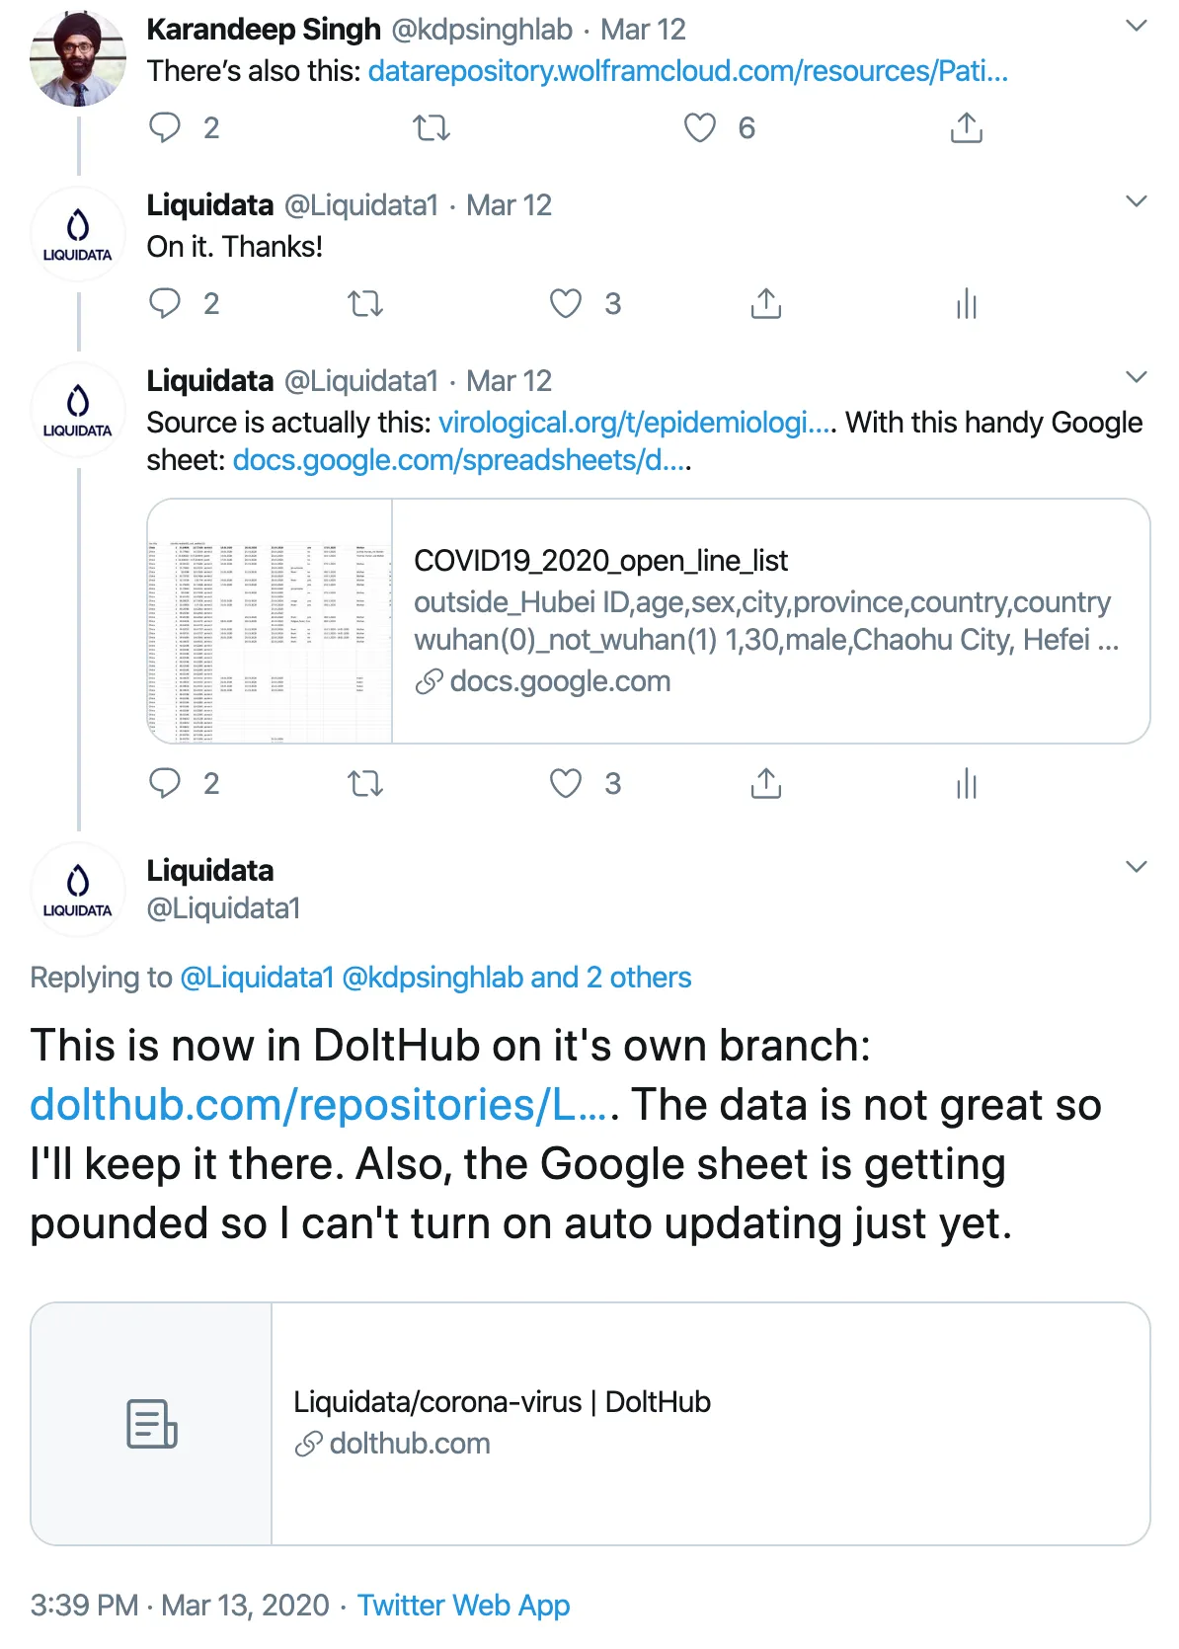Open the COVID19_2020_open_line_list spreadsheet thumbnail
Viewport: 1179px width, 1649px height.
click(271, 621)
